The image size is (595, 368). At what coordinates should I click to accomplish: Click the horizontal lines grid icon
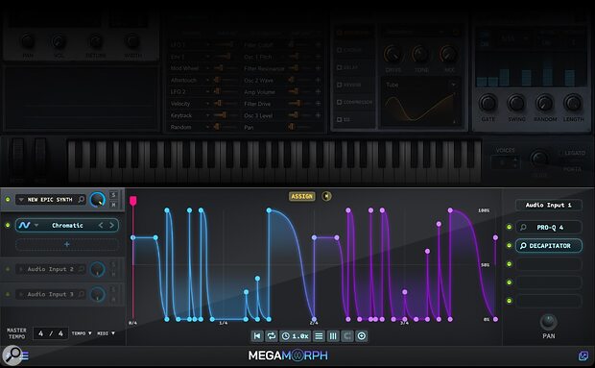click(x=319, y=335)
